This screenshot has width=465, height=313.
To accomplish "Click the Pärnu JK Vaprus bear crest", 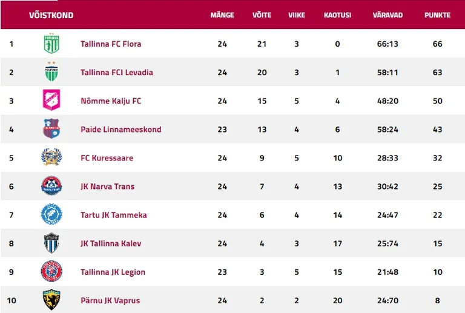I will [51, 300].
